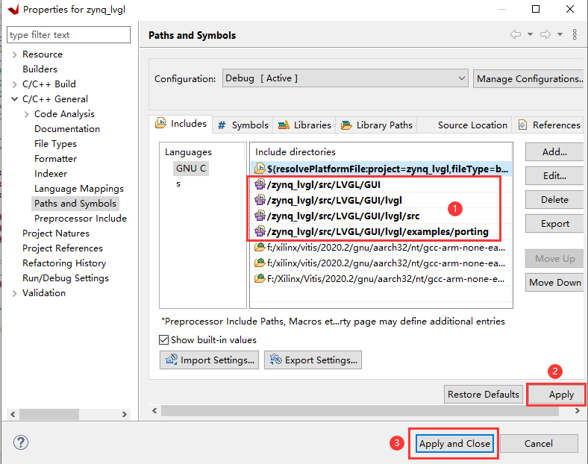Click the help question mark icon
The image size is (588, 464).
pyautogui.click(x=21, y=442)
